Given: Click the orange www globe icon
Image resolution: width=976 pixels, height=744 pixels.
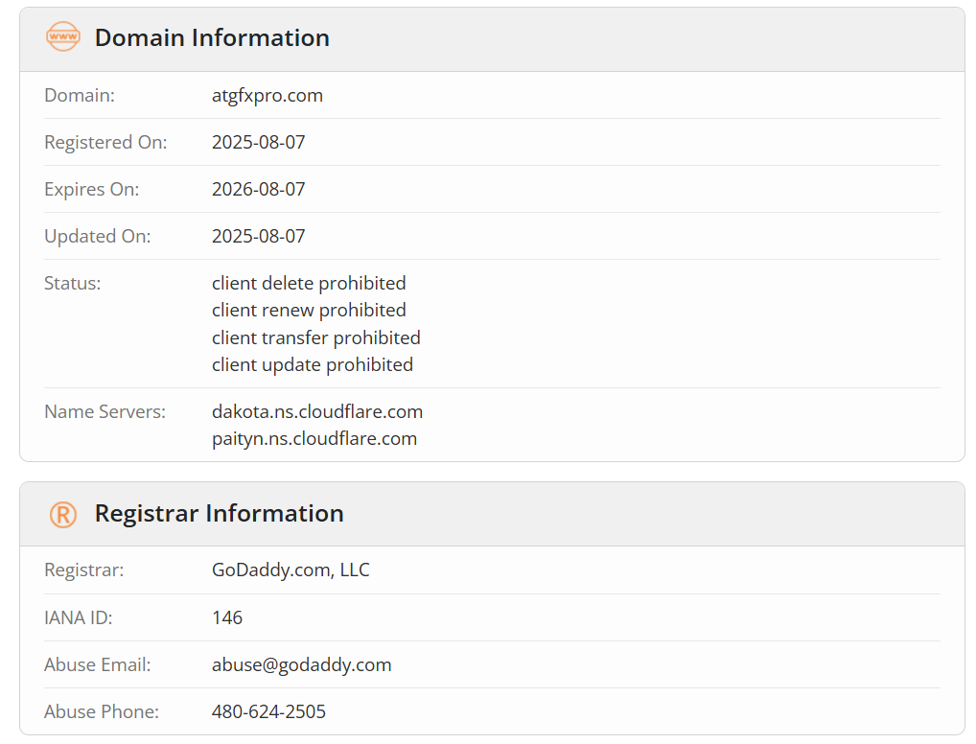Looking at the screenshot, I should (63, 36).
